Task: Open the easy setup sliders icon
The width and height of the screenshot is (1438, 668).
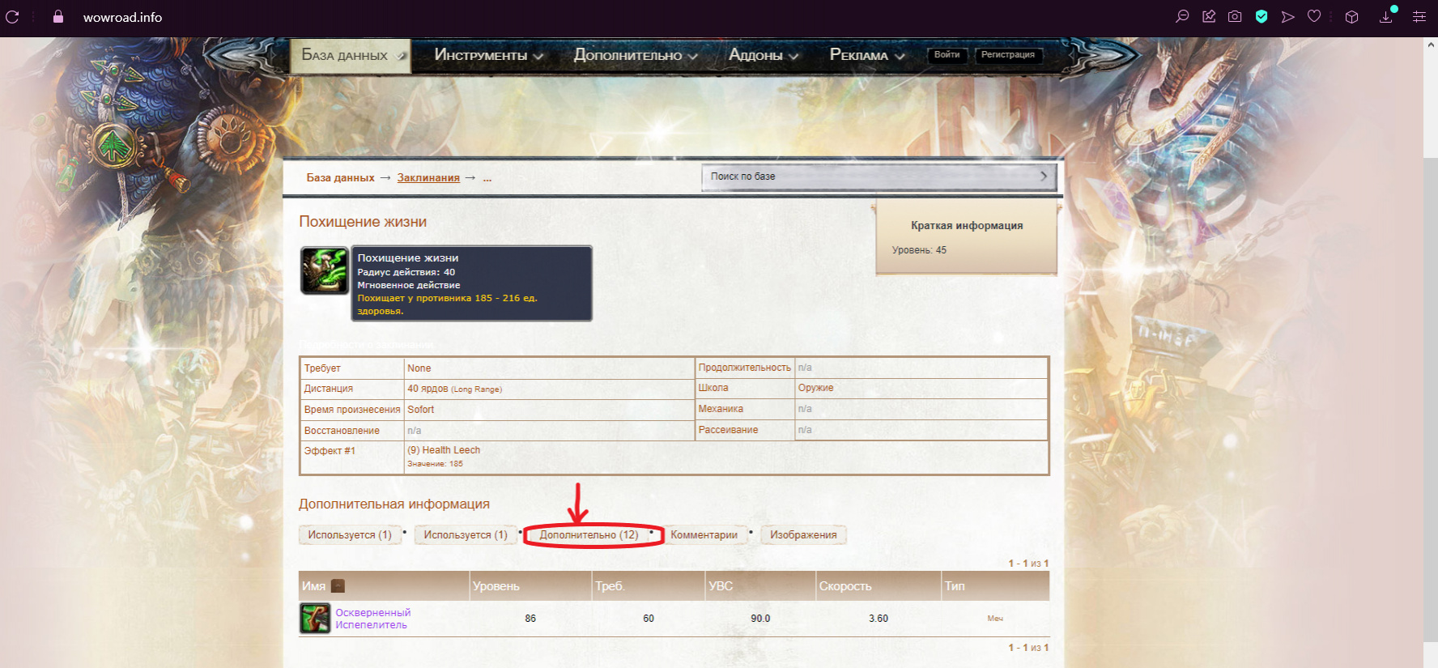Action: (x=1419, y=16)
